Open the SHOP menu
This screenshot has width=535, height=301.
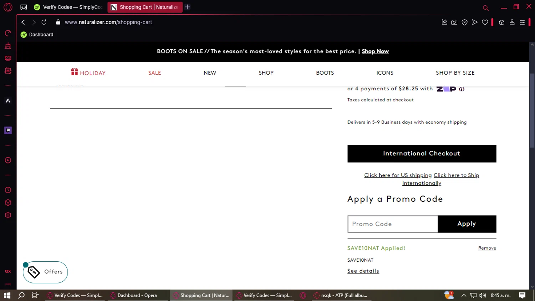coord(266,73)
